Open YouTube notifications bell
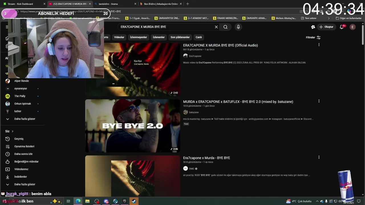This screenshot has height=205, width=365. pos(342,27)
